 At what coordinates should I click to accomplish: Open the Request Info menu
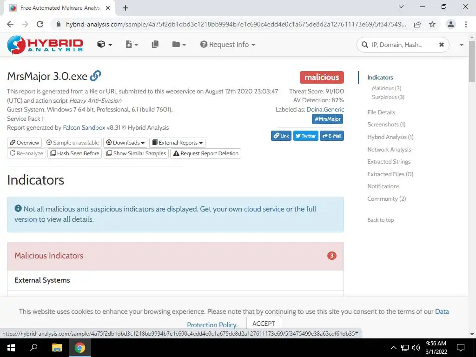(x=228, y=45)
